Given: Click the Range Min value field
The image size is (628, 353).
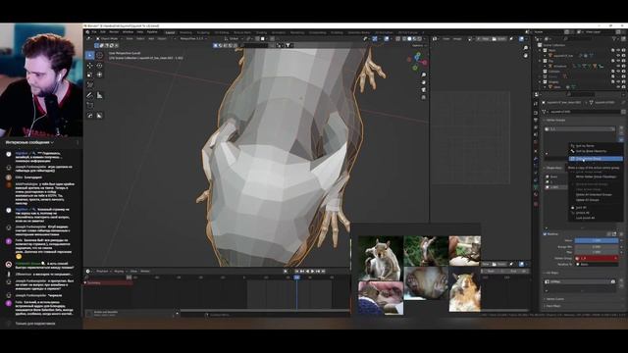Looking at the screenshot, I should click(597, 247).
